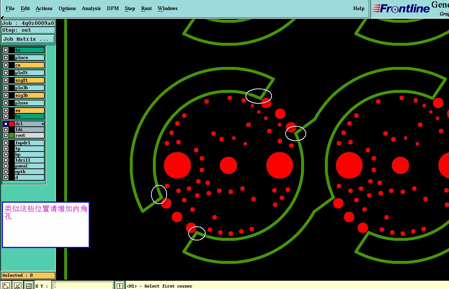Toggle the bp layer checkbox
The height and width of the screenshot is (289, 449).
tap(6, 154)
